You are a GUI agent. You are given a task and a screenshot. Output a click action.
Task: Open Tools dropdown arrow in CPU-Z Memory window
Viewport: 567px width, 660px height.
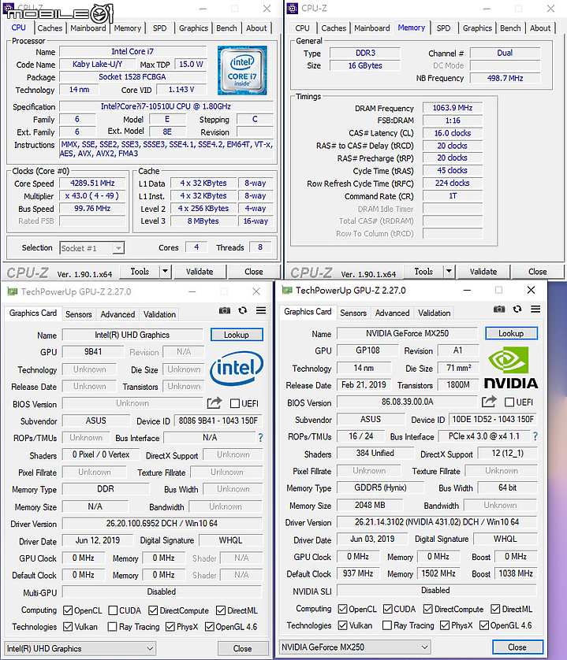449,272
